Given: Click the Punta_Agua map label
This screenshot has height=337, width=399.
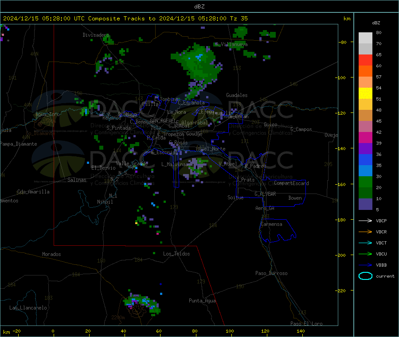Looking at the screenshot, I should (202, 301).
